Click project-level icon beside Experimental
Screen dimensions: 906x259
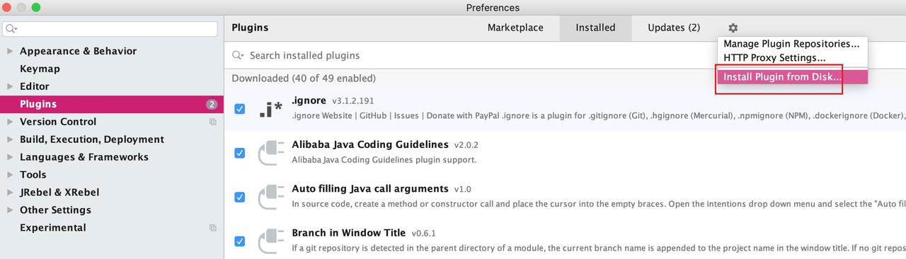[x=212, y=228]
